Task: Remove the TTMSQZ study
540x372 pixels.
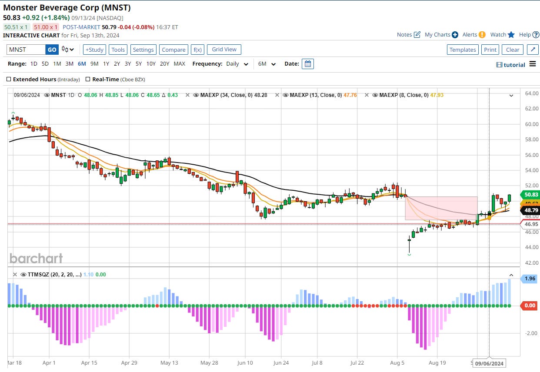Action: coord(15,275)
